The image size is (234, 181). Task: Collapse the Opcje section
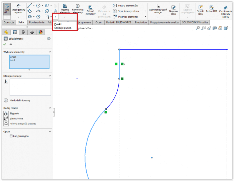[50, 131]
